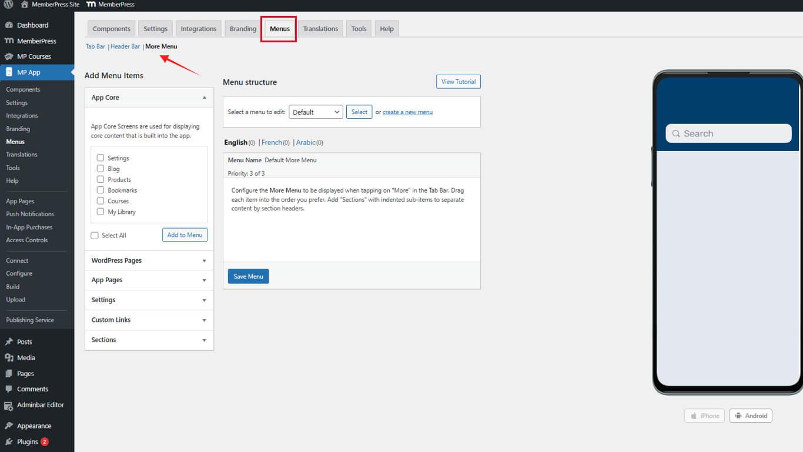Click the search magnifier in phone preview

(x=676, y=133)
